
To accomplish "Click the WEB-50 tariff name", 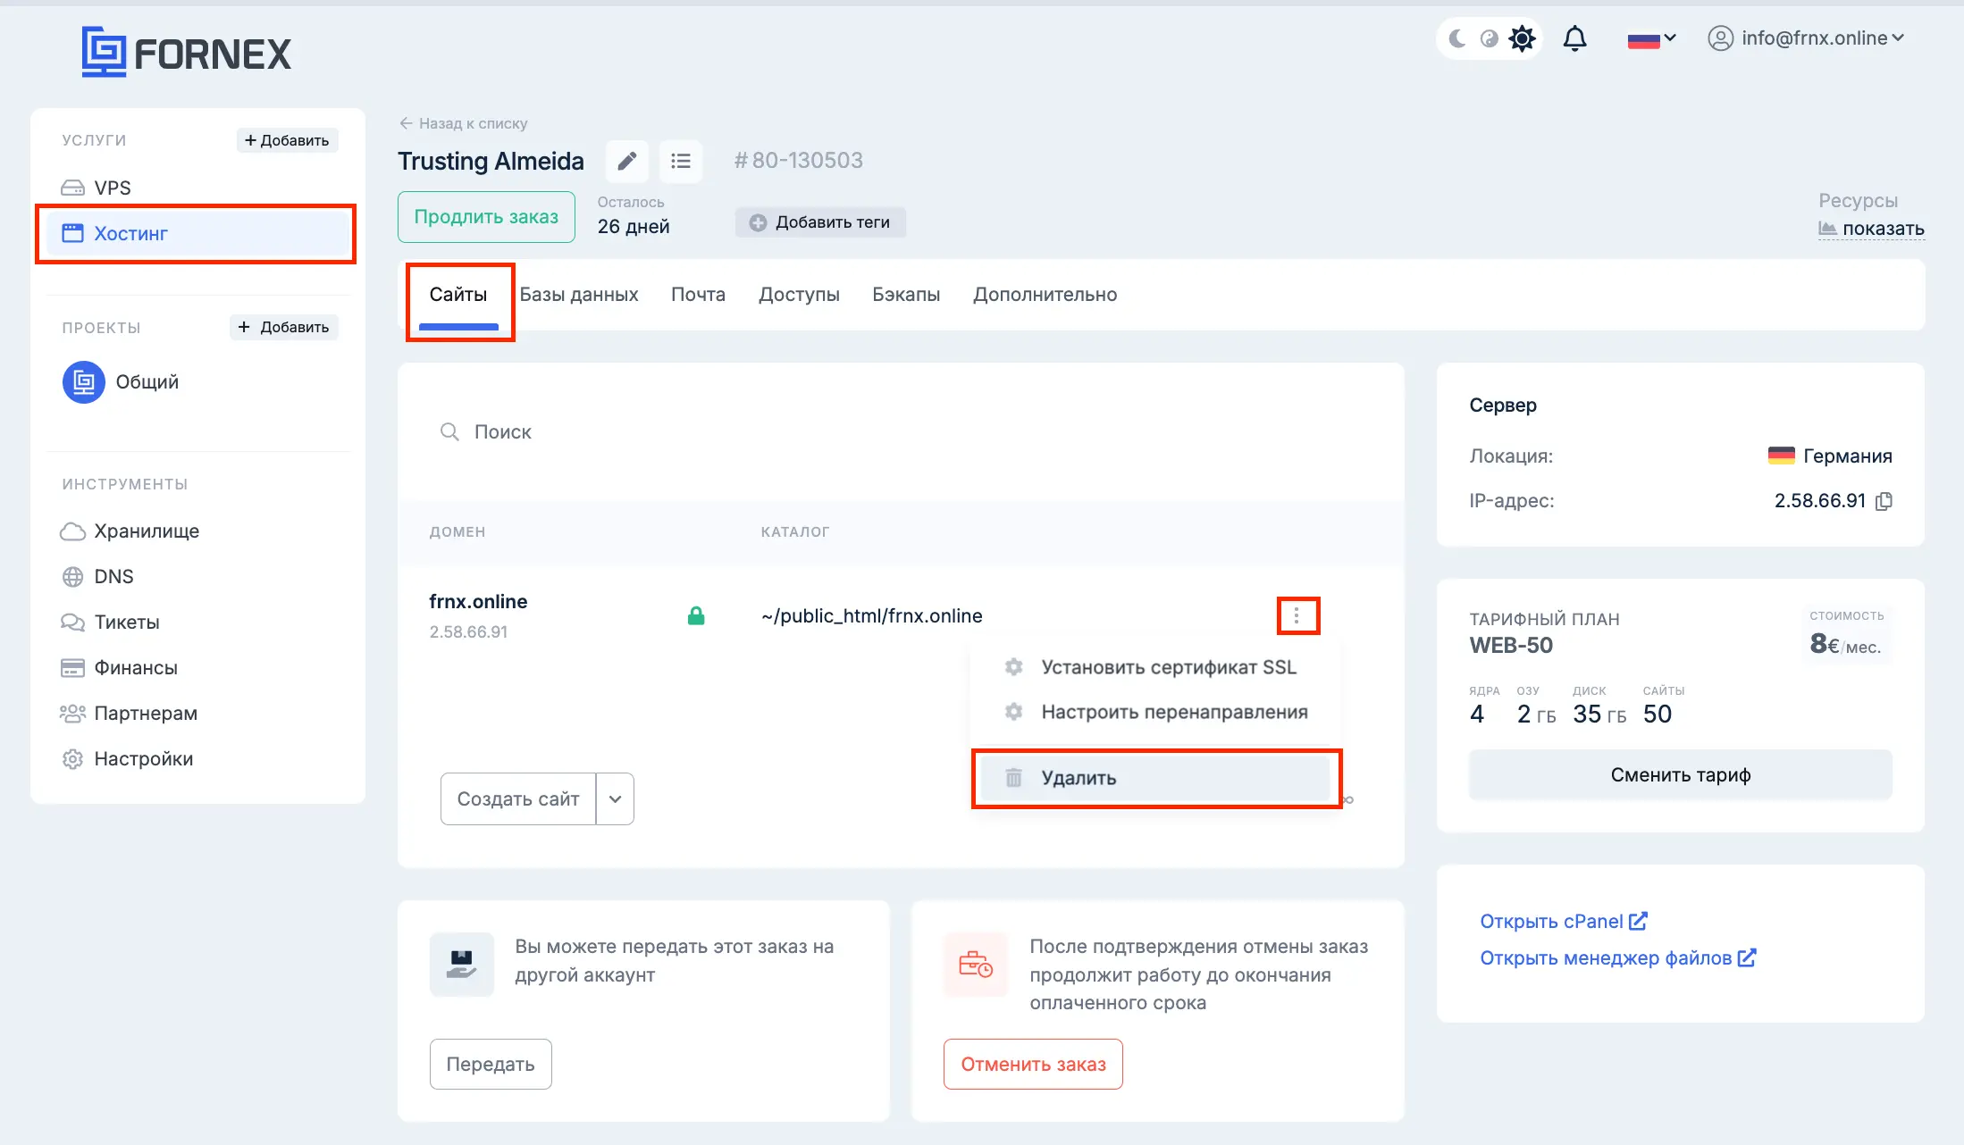I will pos(1511,646).
